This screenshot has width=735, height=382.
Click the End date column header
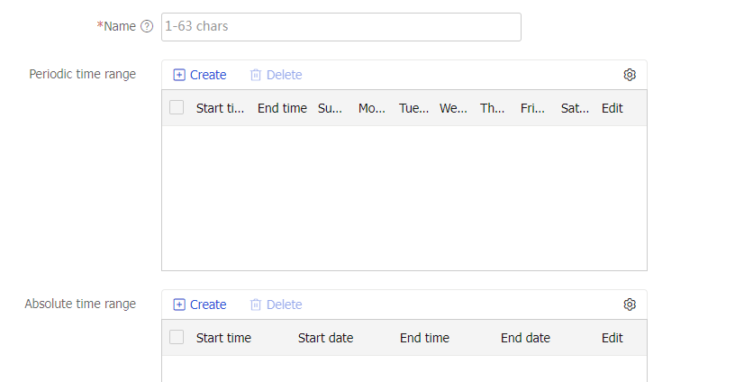pos(525,338)
